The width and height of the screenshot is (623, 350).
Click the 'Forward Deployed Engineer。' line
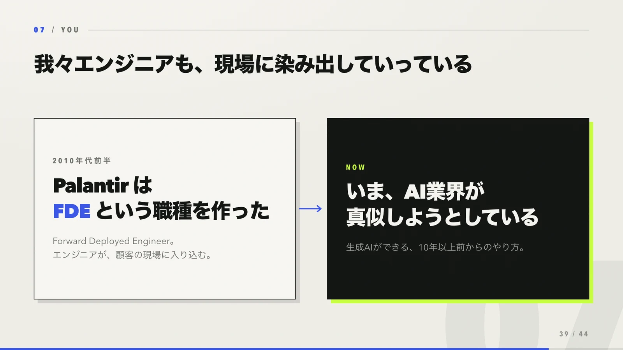(113, 241)
